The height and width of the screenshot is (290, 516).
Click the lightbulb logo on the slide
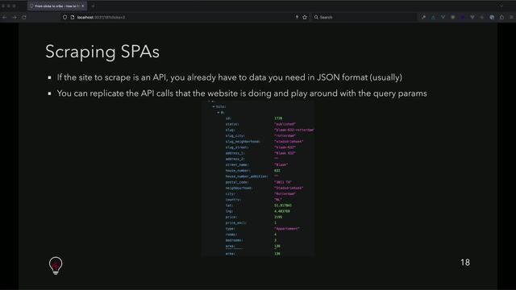coord(56,266)
